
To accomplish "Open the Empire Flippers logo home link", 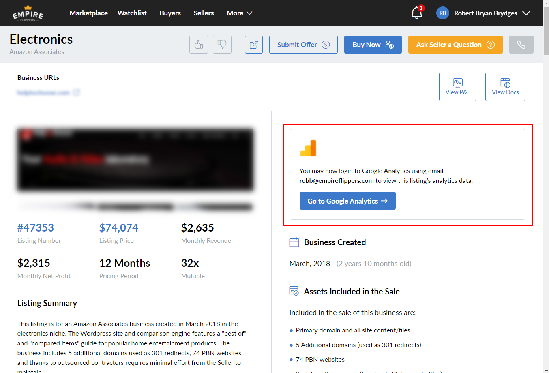I will 28,13.
